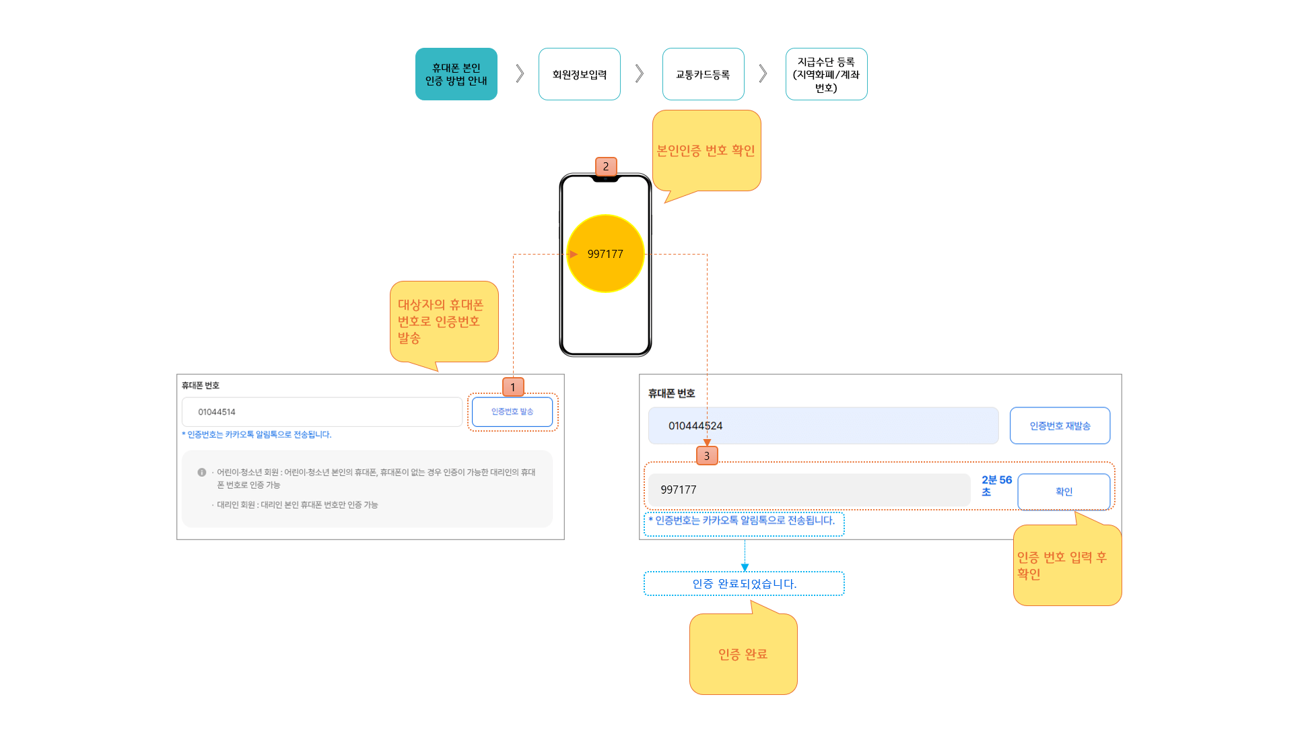Click the yellow circle showing 997177
This screenshot has height=732, width=1304.
605,254
